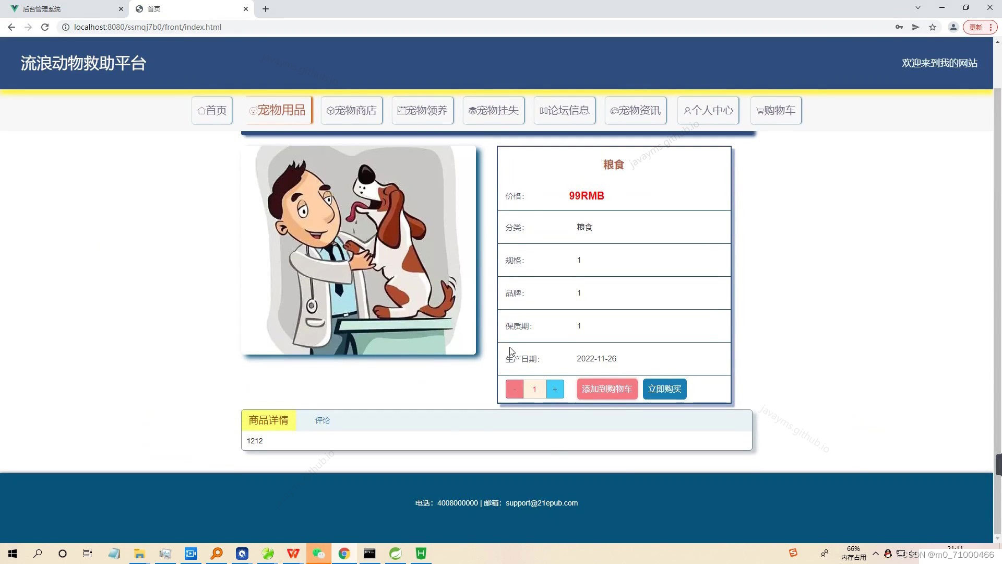Click the Snipaste icon in the system tray
Viewport: 1002px width, 564px height.
(793, 553)
